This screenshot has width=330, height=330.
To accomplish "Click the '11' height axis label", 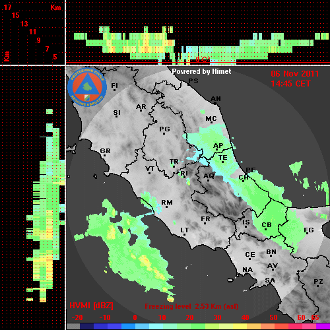I will (32, 32).
